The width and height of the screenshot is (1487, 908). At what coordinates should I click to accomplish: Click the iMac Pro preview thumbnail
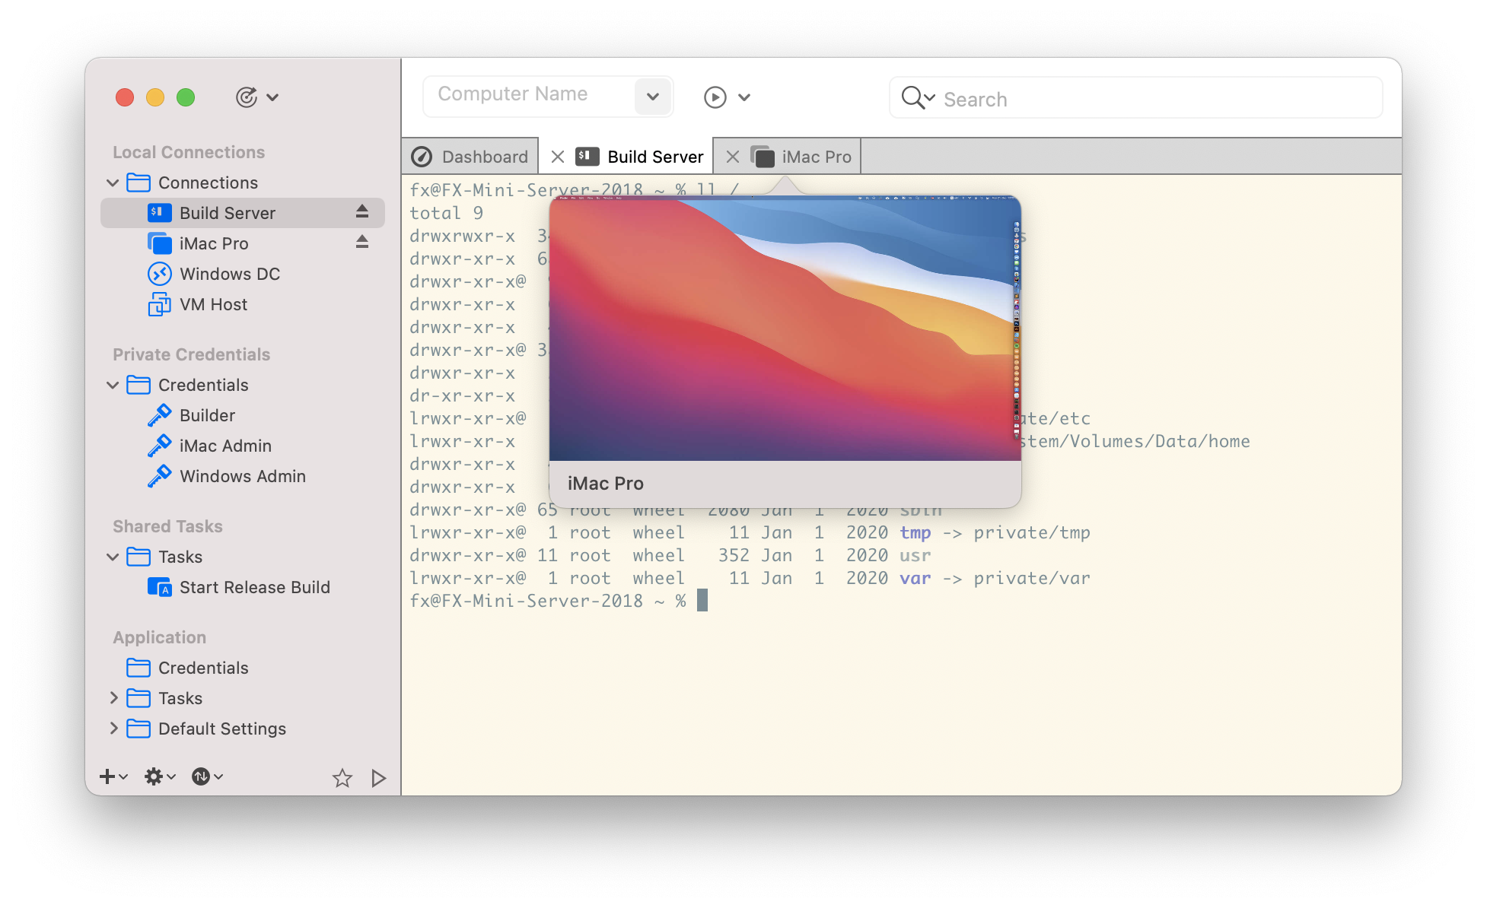click(784, 329)
